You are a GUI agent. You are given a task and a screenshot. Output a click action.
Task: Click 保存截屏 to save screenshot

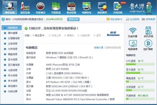click(x=148, y=19)
